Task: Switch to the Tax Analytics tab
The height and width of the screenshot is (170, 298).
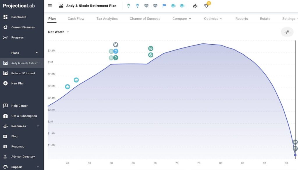Action: (107, 19)
